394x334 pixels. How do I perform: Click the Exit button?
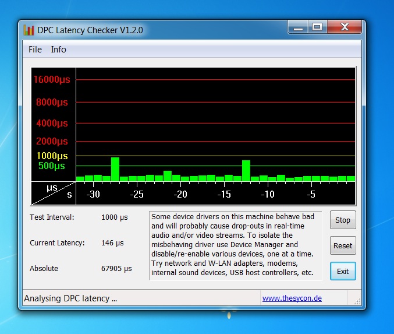pyautogui.click(x=343, y=271)
